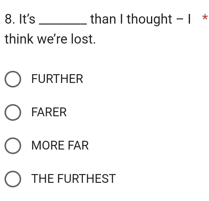The height and width of the screenshot is (201, 209).
Task: Pick the MORE FAR radio circle
Action: 13,146
